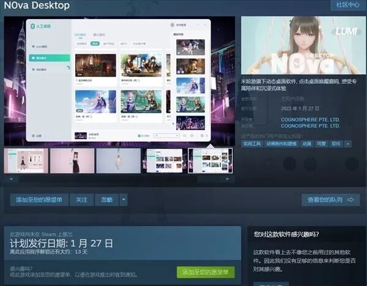Click arrow icon inside 查看您的队列 button

(350, 200)
